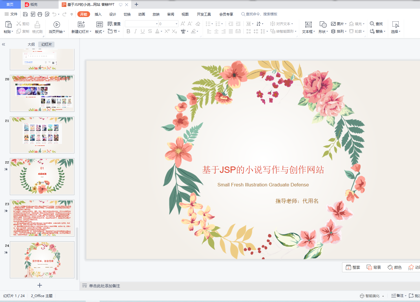The width and height of the screenshot is (420, 302).
Task: Switch to 大纲 outline tab
Action: click(x=31, y=45)
